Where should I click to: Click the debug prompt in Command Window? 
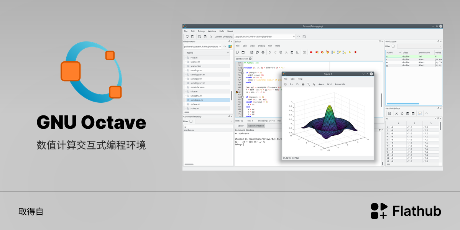click(x=239, y=145)
